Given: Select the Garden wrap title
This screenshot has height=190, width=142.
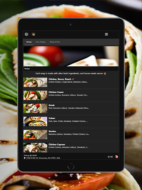Looking at the screenshot, I should pyautogui.click(x=52, y=131).
